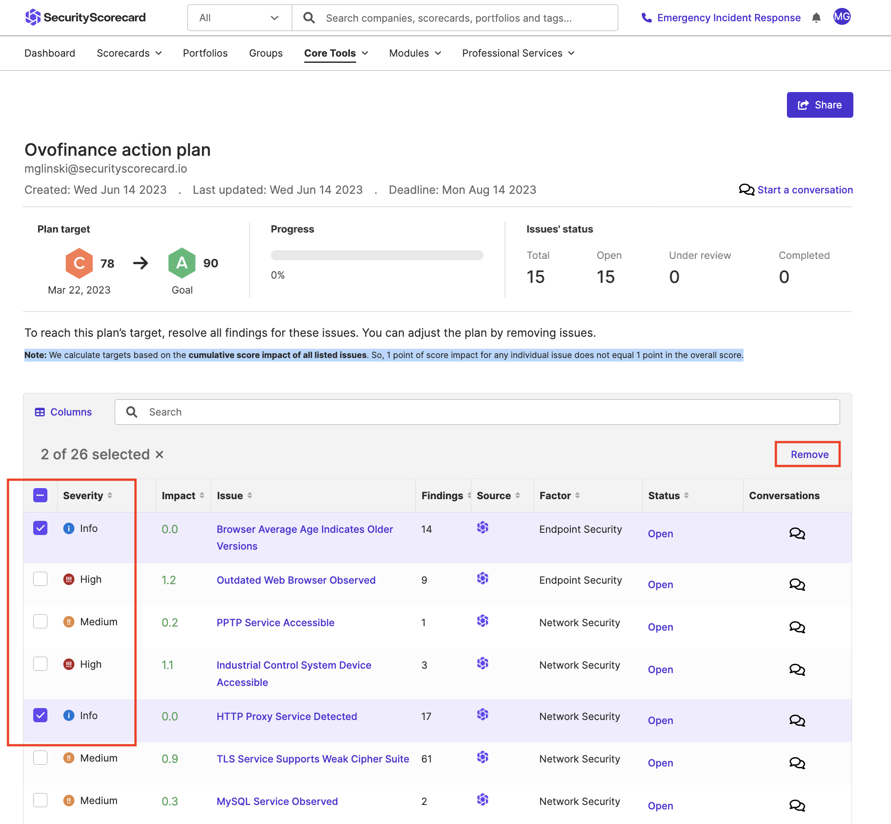This screenshot has height=824, width=891.
Task: Click source icon for HTTP Proxy Service row
Action: click(x=482, y=715)
